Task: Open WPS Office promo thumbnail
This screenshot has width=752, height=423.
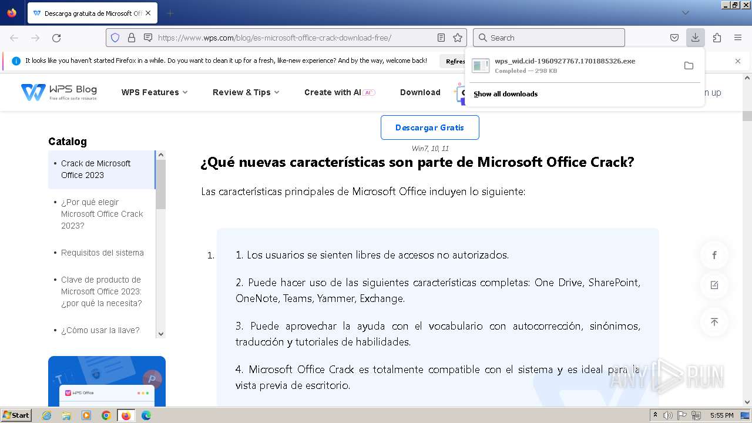Action: coord(107,381)
